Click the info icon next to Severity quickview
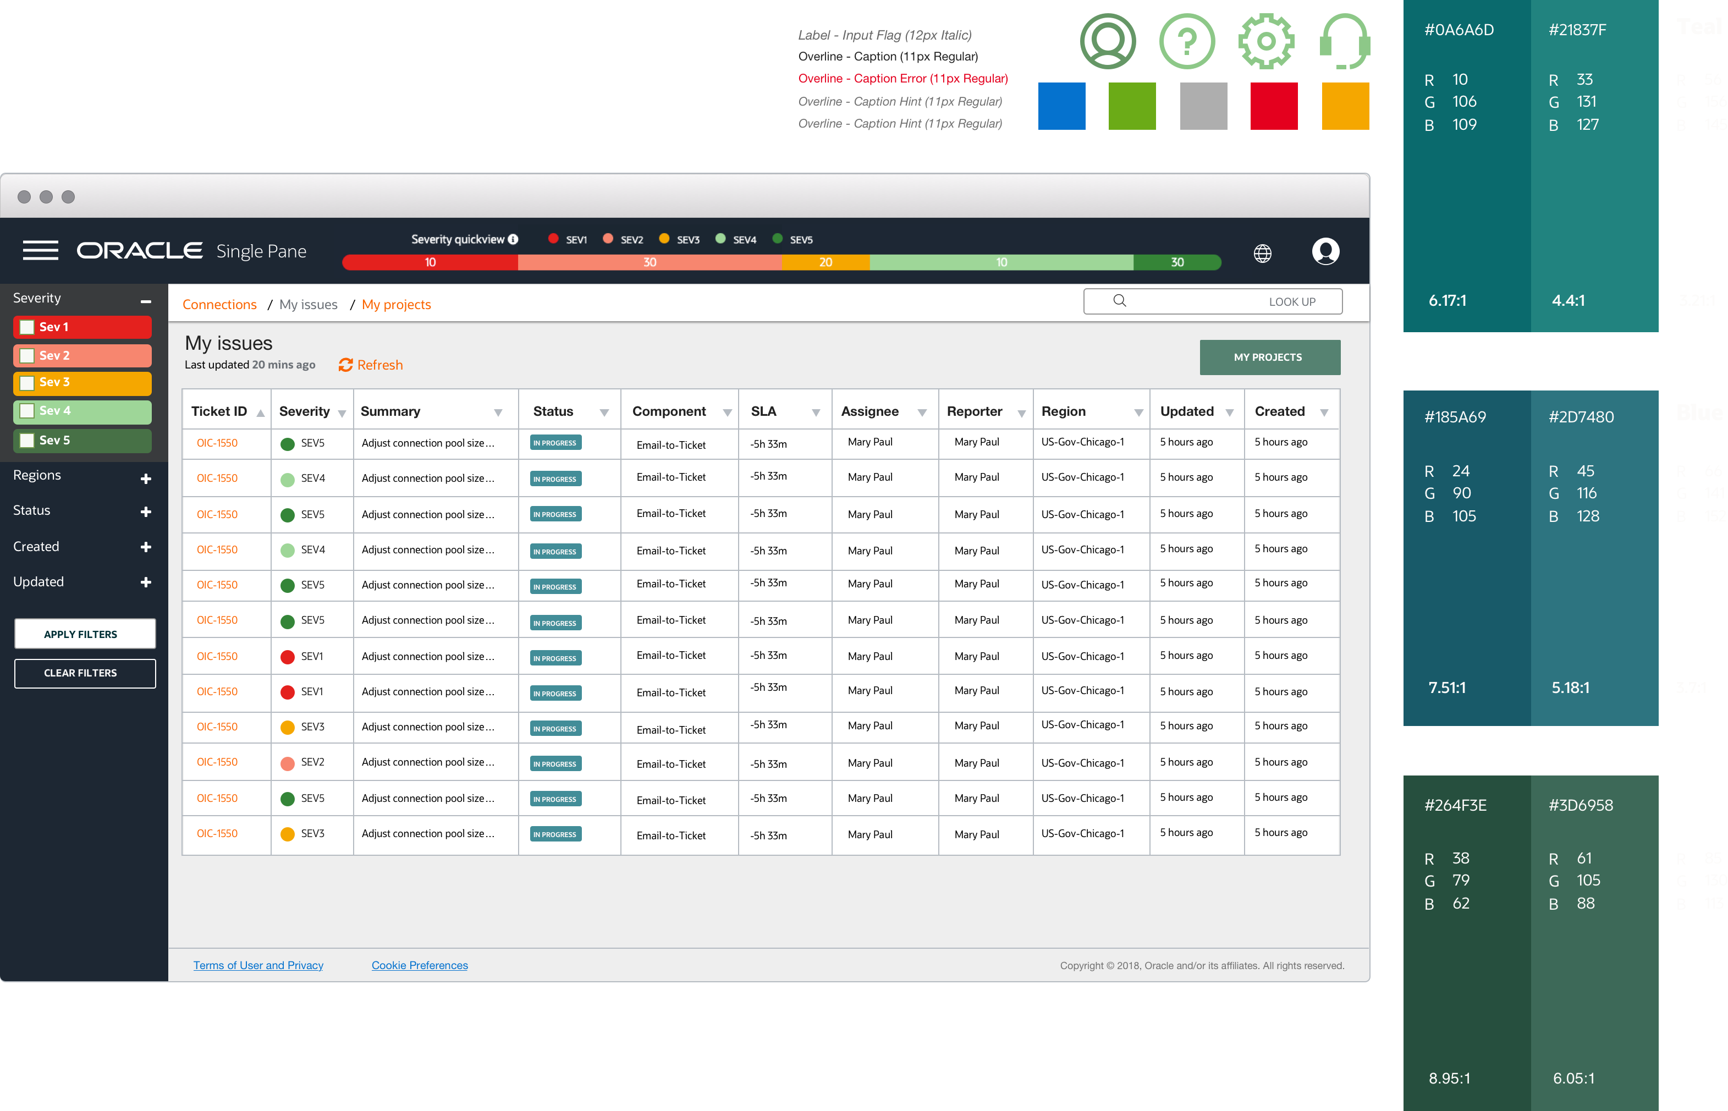This screenshot has height=1111, width=1728. coord(513,239)
